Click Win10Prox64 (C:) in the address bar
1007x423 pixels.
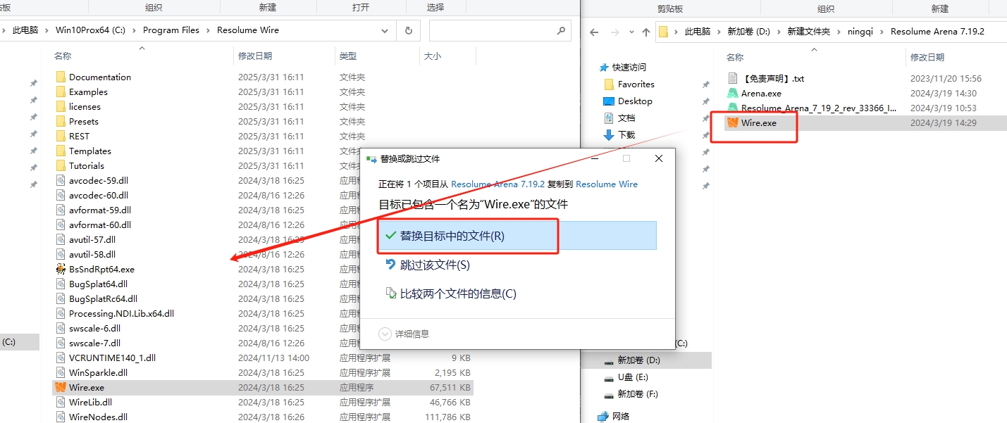click(90, 30)
